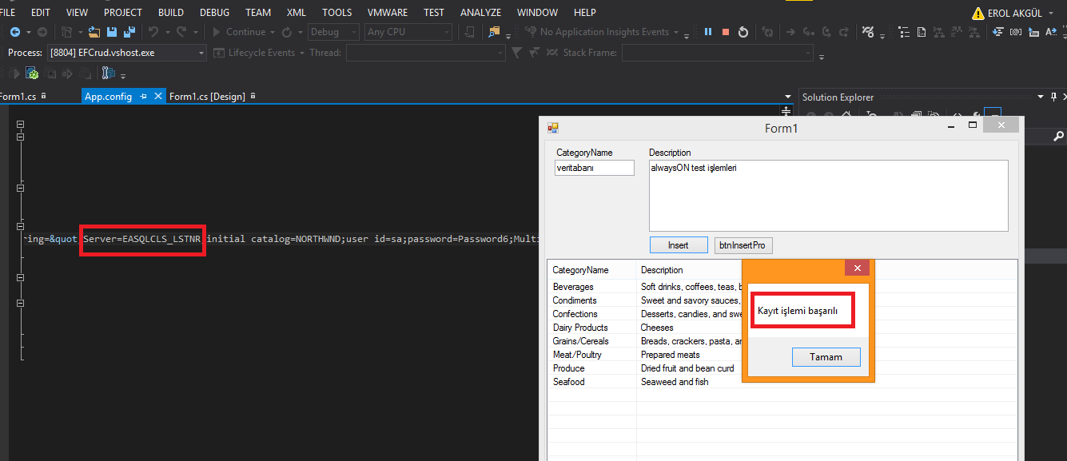Viewport: 1067px width, 461px height.
Task: Click the btnInsertPro button
Action: 743,245
